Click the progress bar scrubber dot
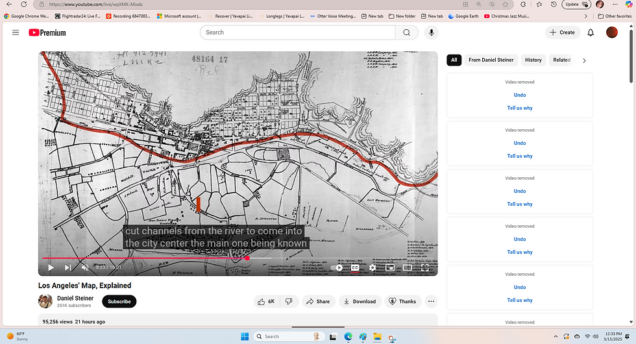Screen dimensions: 636x344 point(247,258)
